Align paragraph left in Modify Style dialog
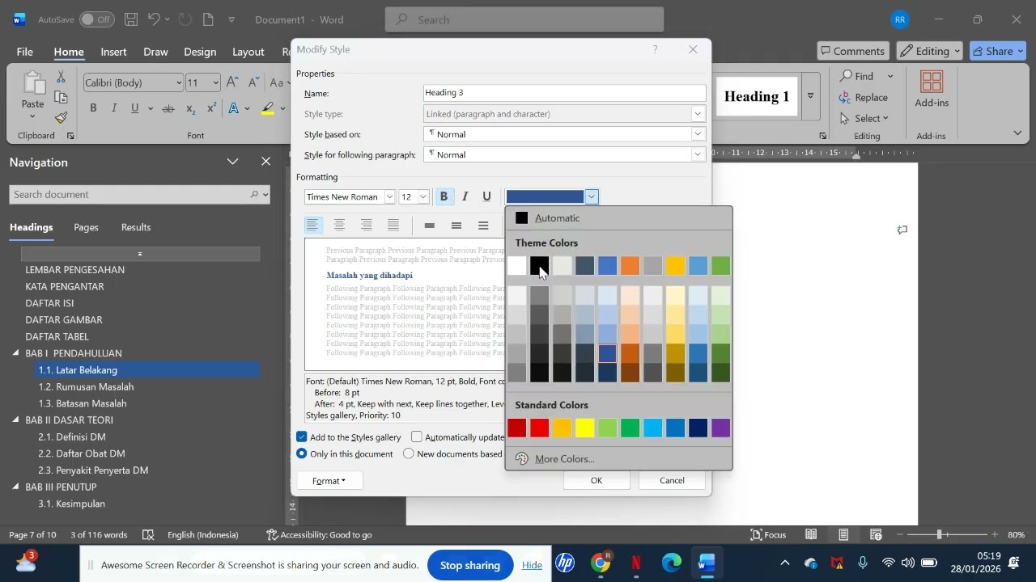This screenshot has height=582, width=1036. (313, 226)
